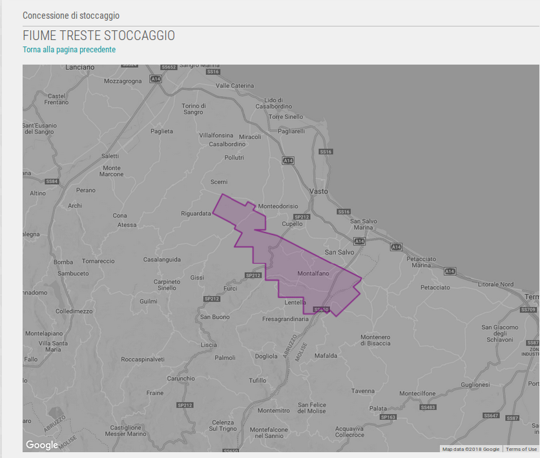Viewport: 540px width, 458px height.
Task: Click the SS652 road shield
Action: (x=169, y=67)
